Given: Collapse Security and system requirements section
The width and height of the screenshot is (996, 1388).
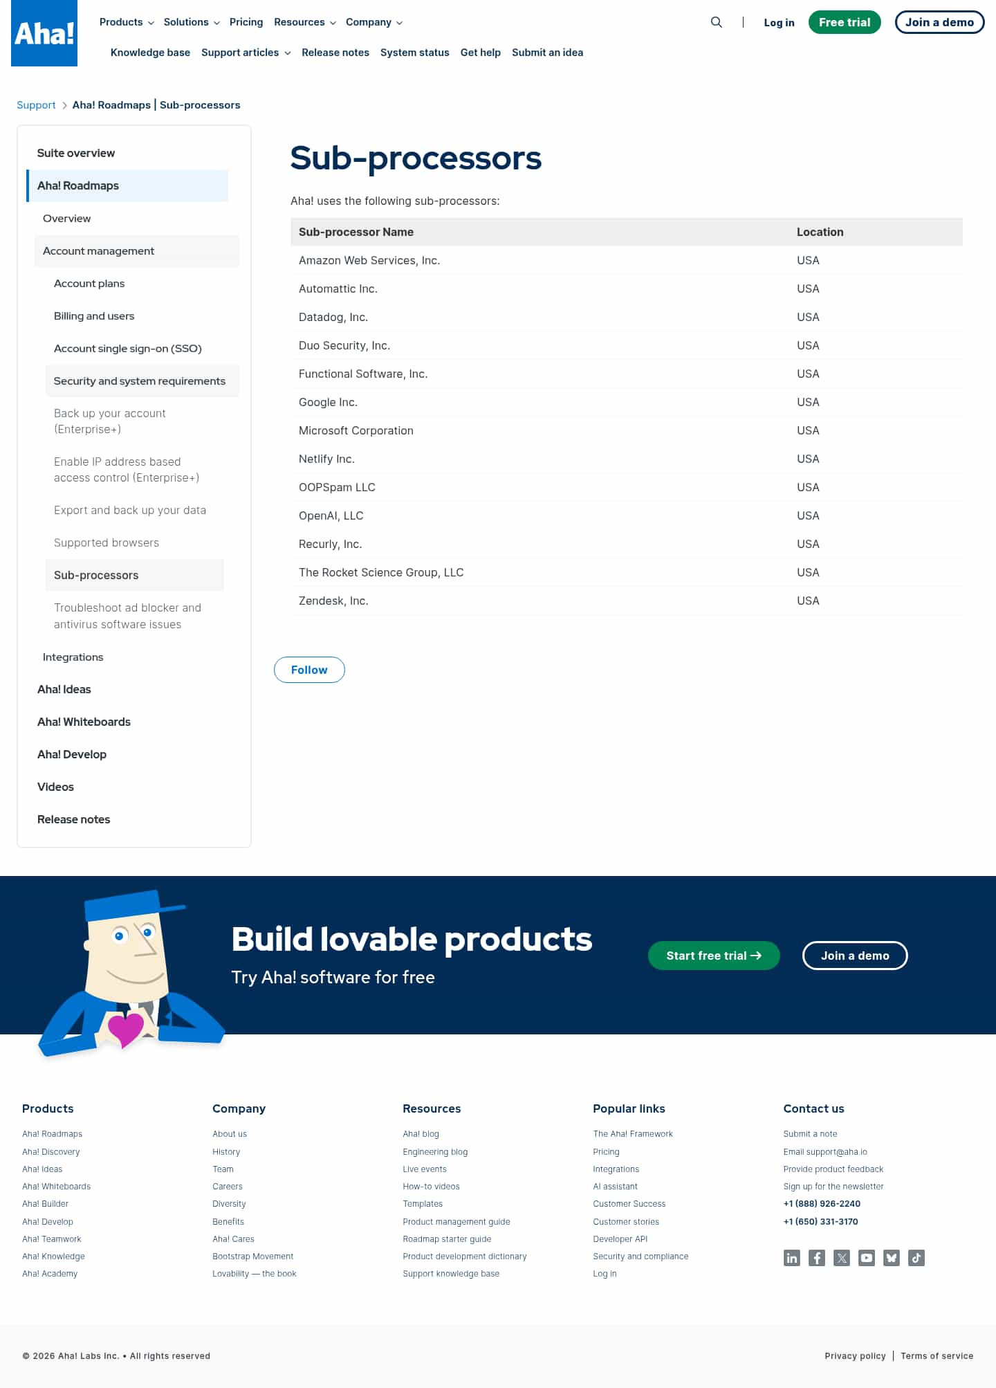Looking at the screenshot, I should click(x=142, y=381).
